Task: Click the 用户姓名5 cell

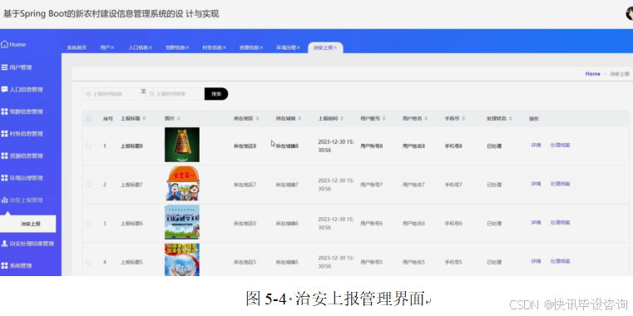Action: click(x=413, y=262)
